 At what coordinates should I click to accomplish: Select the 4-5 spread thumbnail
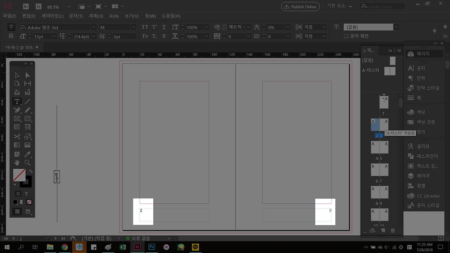[x=380, y=147]
